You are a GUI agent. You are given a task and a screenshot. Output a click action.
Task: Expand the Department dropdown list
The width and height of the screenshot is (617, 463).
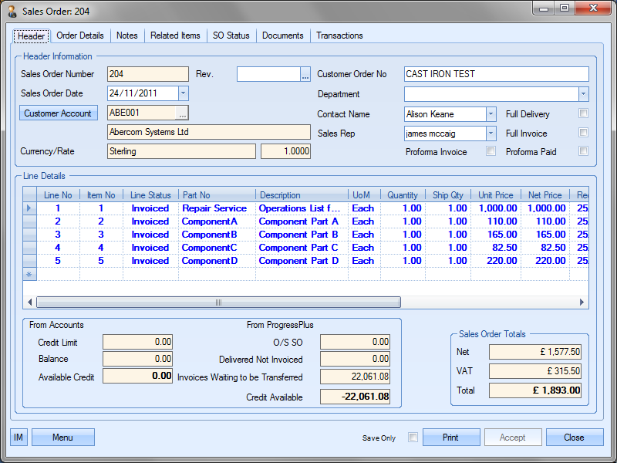pyautogui.click(x=583, y=94)
